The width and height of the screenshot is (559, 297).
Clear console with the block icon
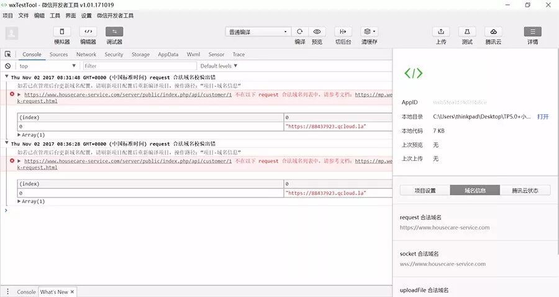[x=7, y=66]
